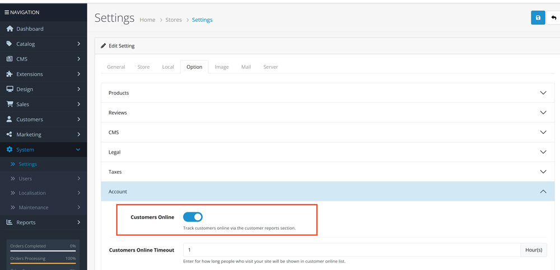The width and height of the screenshot is (560, 270).
Task: Collapse the Account section
Action: [x=328, y=192]
